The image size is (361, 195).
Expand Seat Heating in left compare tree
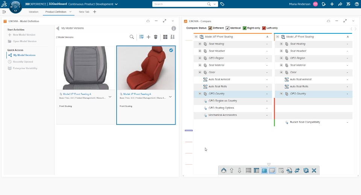[200, 44]
